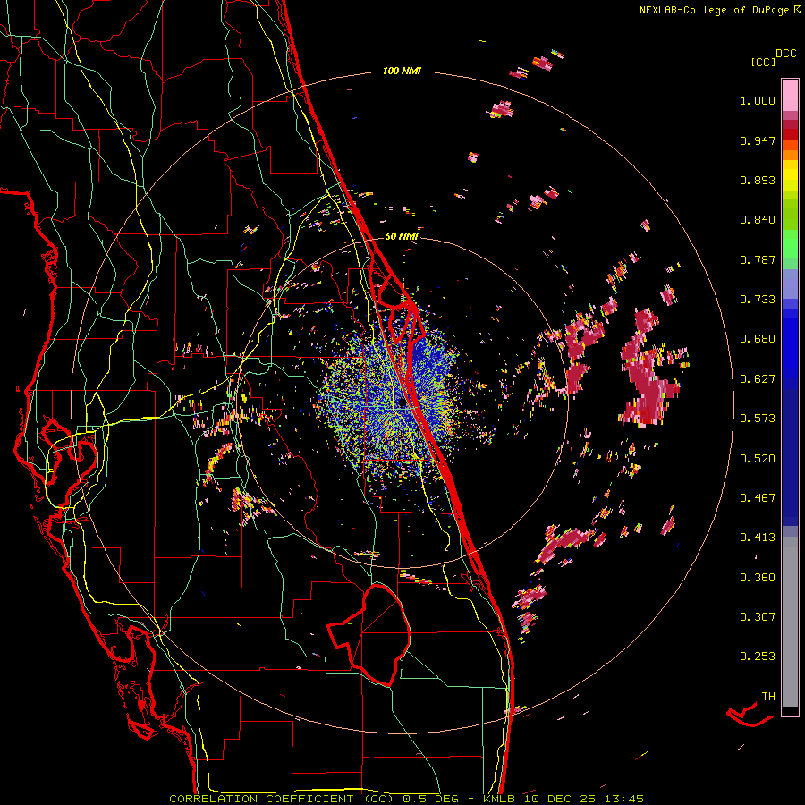Click the 13:45 timestamp

pyautogui.click(x=623, y=799)
